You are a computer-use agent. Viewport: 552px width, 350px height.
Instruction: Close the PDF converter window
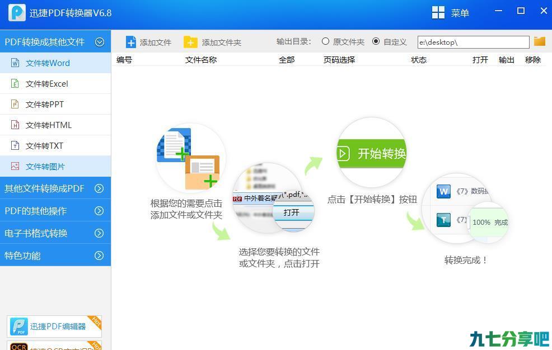coord(544,11)
